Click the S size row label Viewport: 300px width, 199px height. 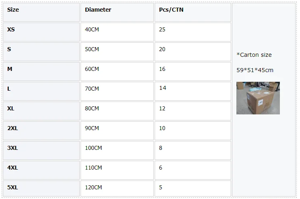9,49
